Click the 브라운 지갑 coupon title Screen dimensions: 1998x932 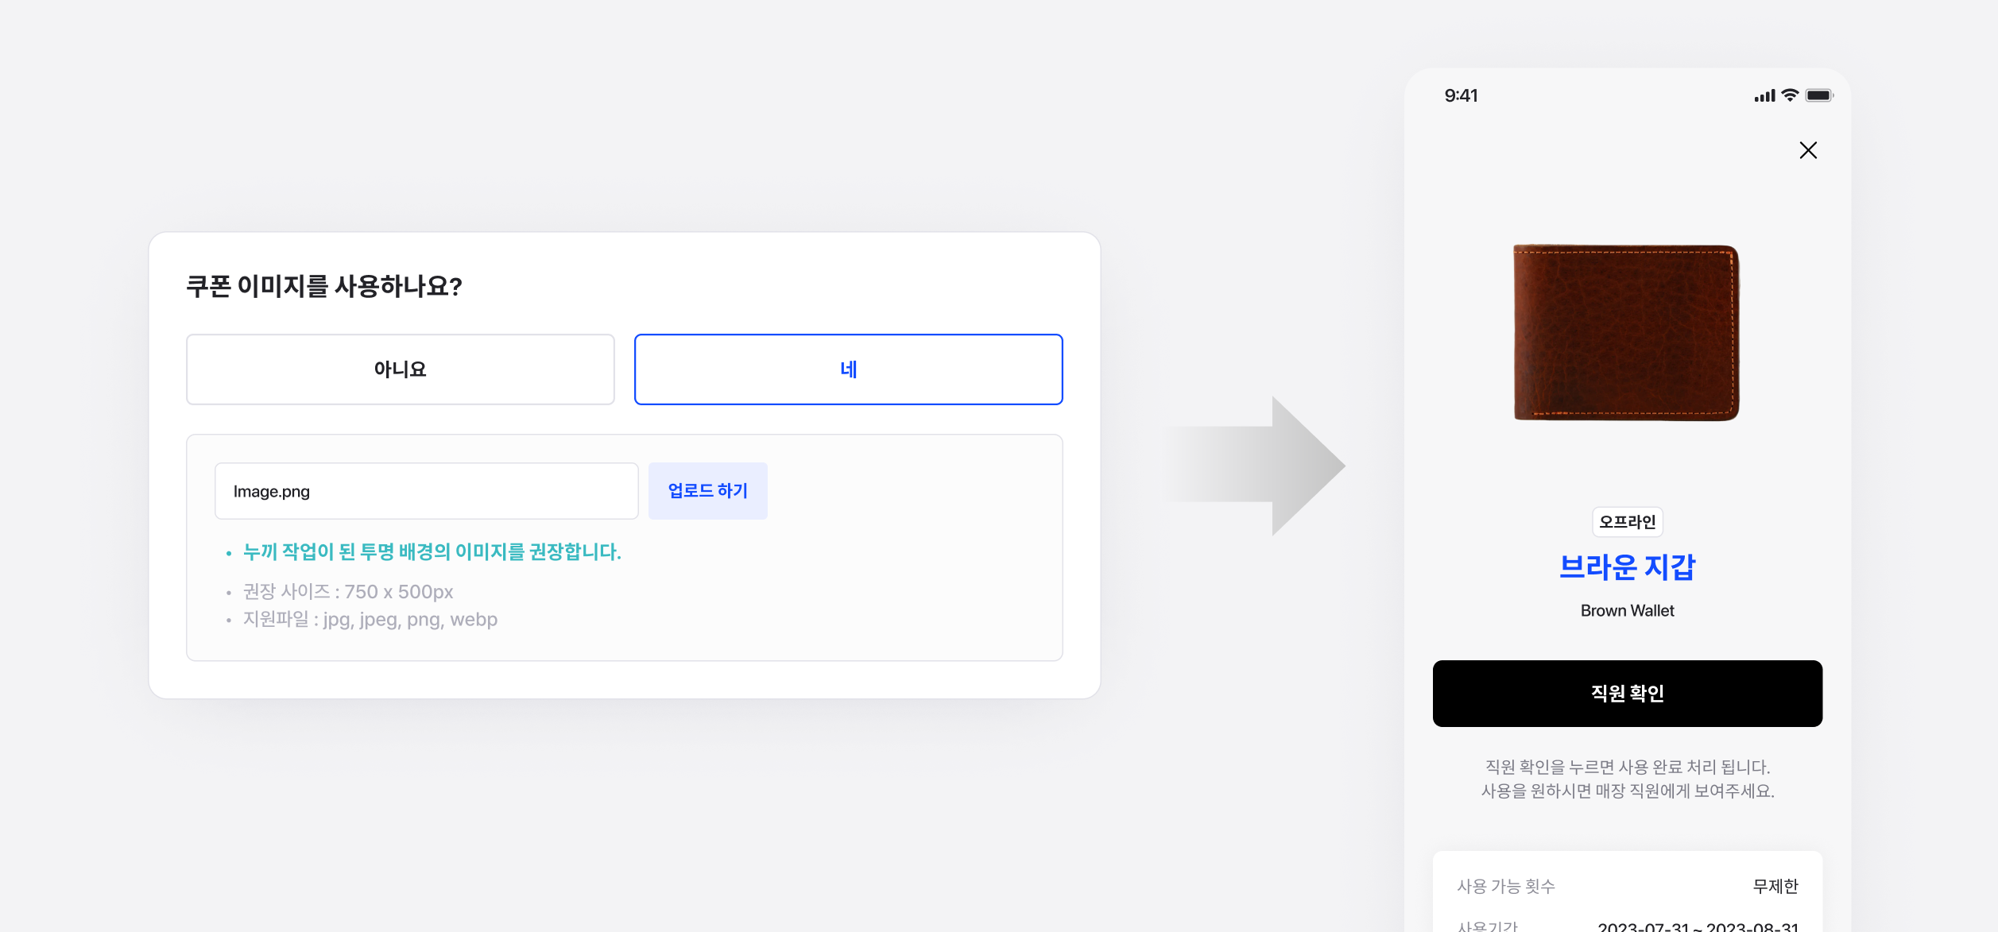1627,567
